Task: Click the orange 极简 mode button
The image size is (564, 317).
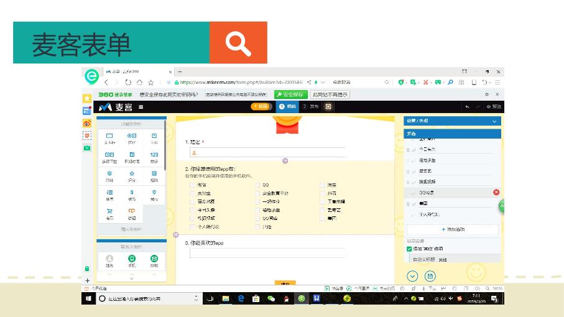Action: point(261,106)
